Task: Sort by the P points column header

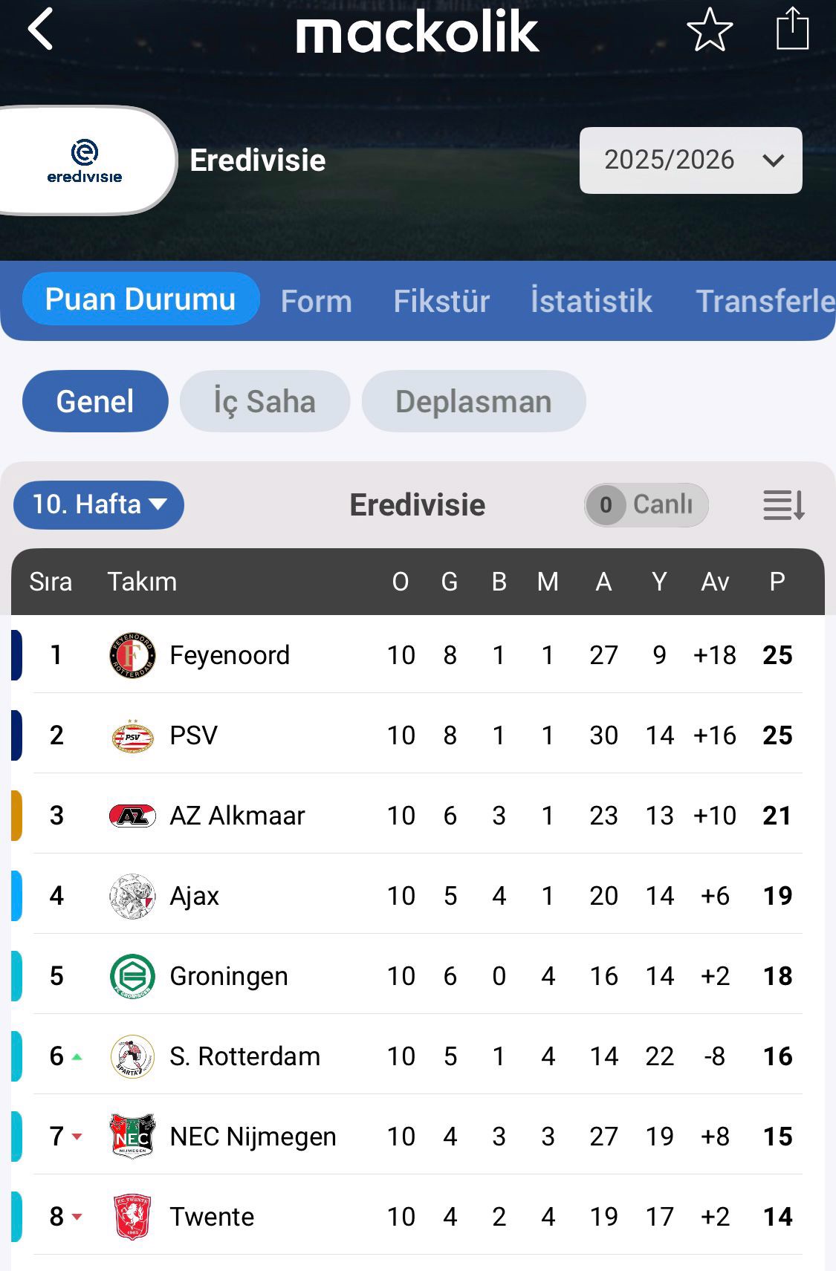Action: point(777,582)
